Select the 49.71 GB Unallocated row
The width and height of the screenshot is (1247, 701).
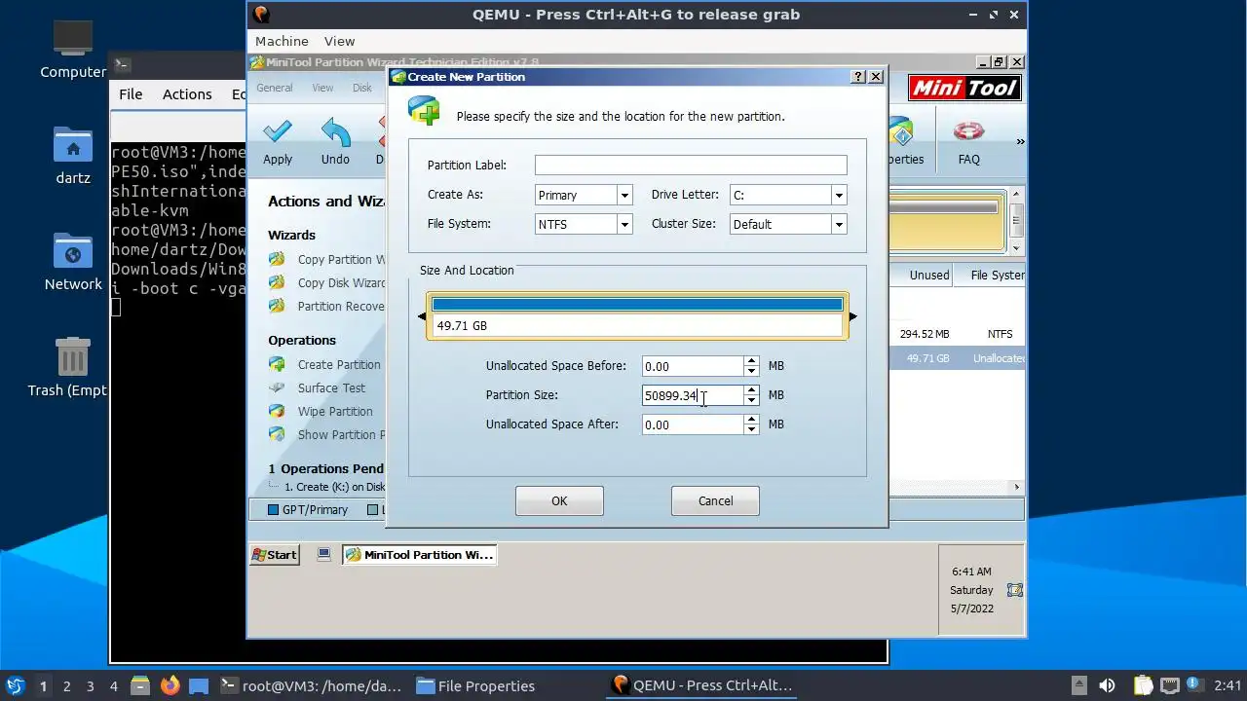pyautogui.click(x=957, y=358)
